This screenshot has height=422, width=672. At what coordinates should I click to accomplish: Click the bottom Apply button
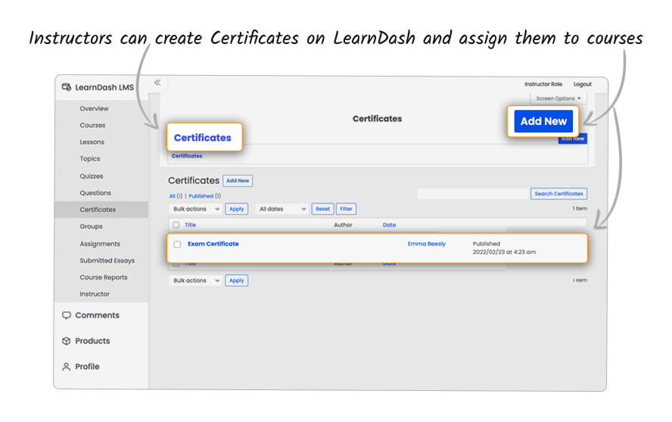[236, 280]
